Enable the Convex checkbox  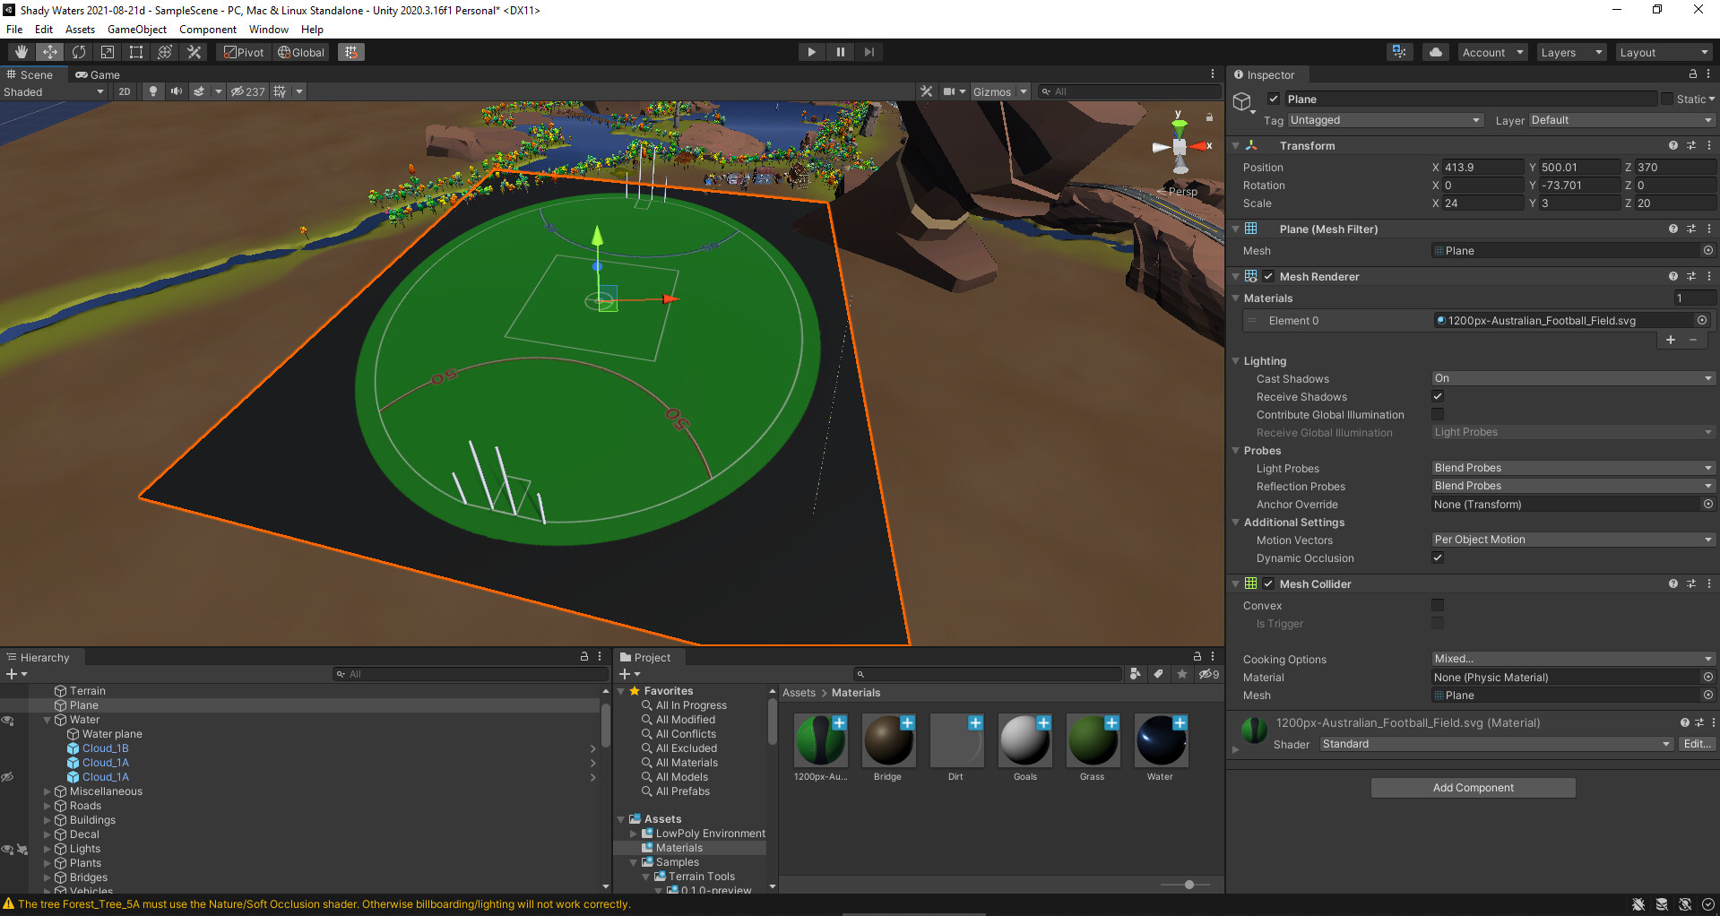tap(1438, 605)
